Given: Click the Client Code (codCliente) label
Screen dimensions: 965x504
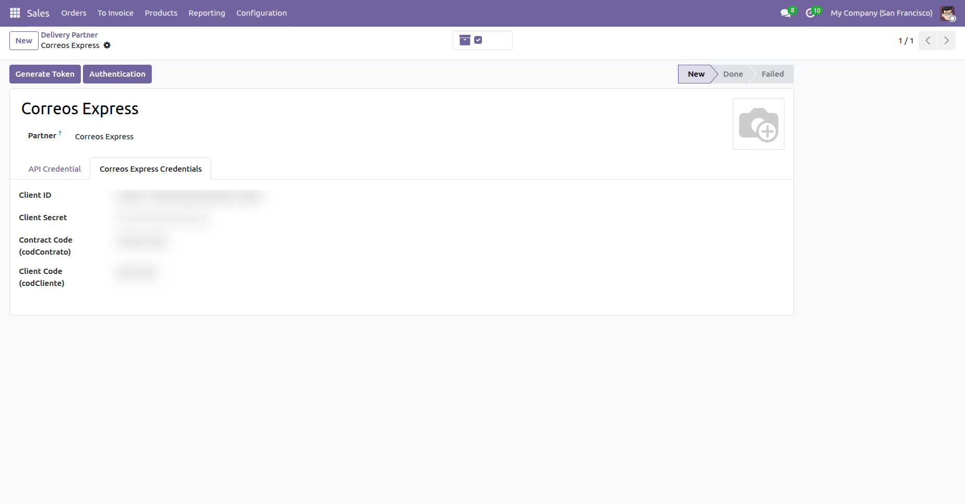Looking at the screenshot, I should pos(42,277).
